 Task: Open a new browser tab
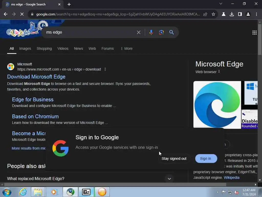pos(69,4)
